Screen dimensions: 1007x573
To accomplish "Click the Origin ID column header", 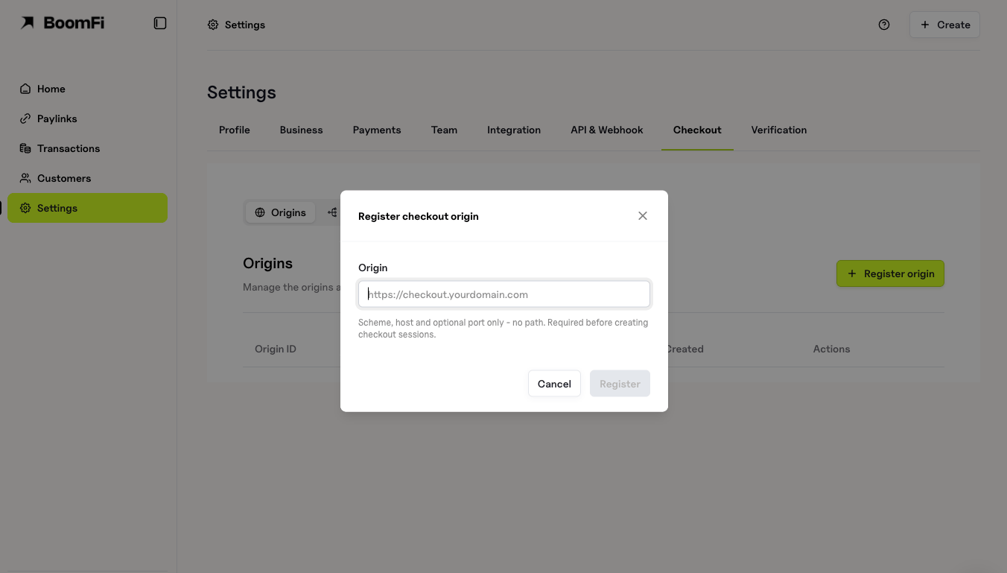I will [x=276, y=349].
